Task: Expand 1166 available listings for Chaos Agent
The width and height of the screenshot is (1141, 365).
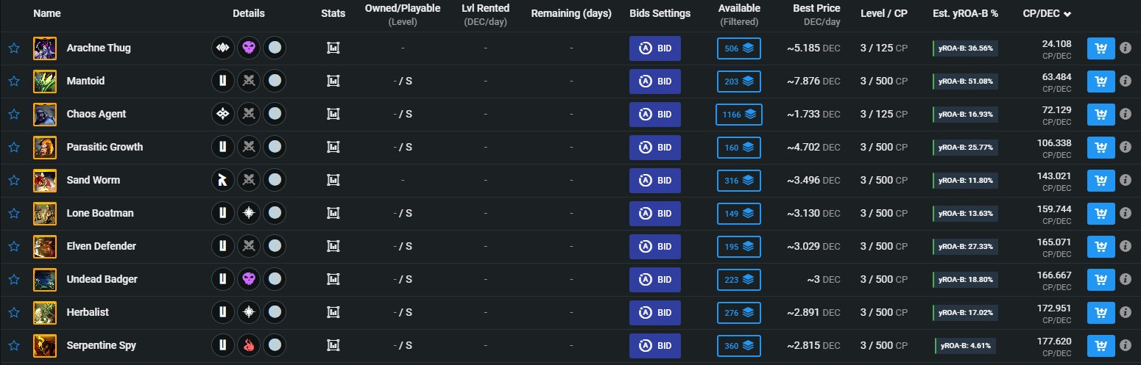Action: [739, 115]
